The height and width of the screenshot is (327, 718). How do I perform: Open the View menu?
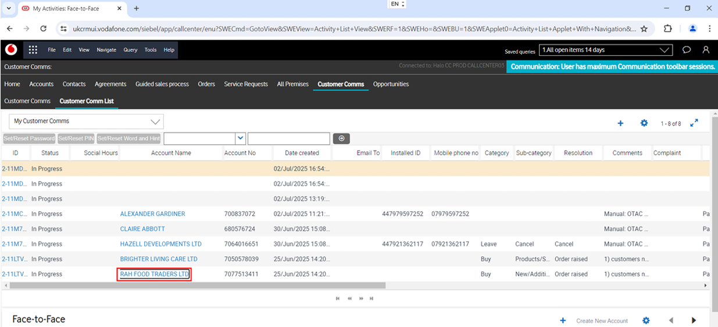[x=84, y=50]
